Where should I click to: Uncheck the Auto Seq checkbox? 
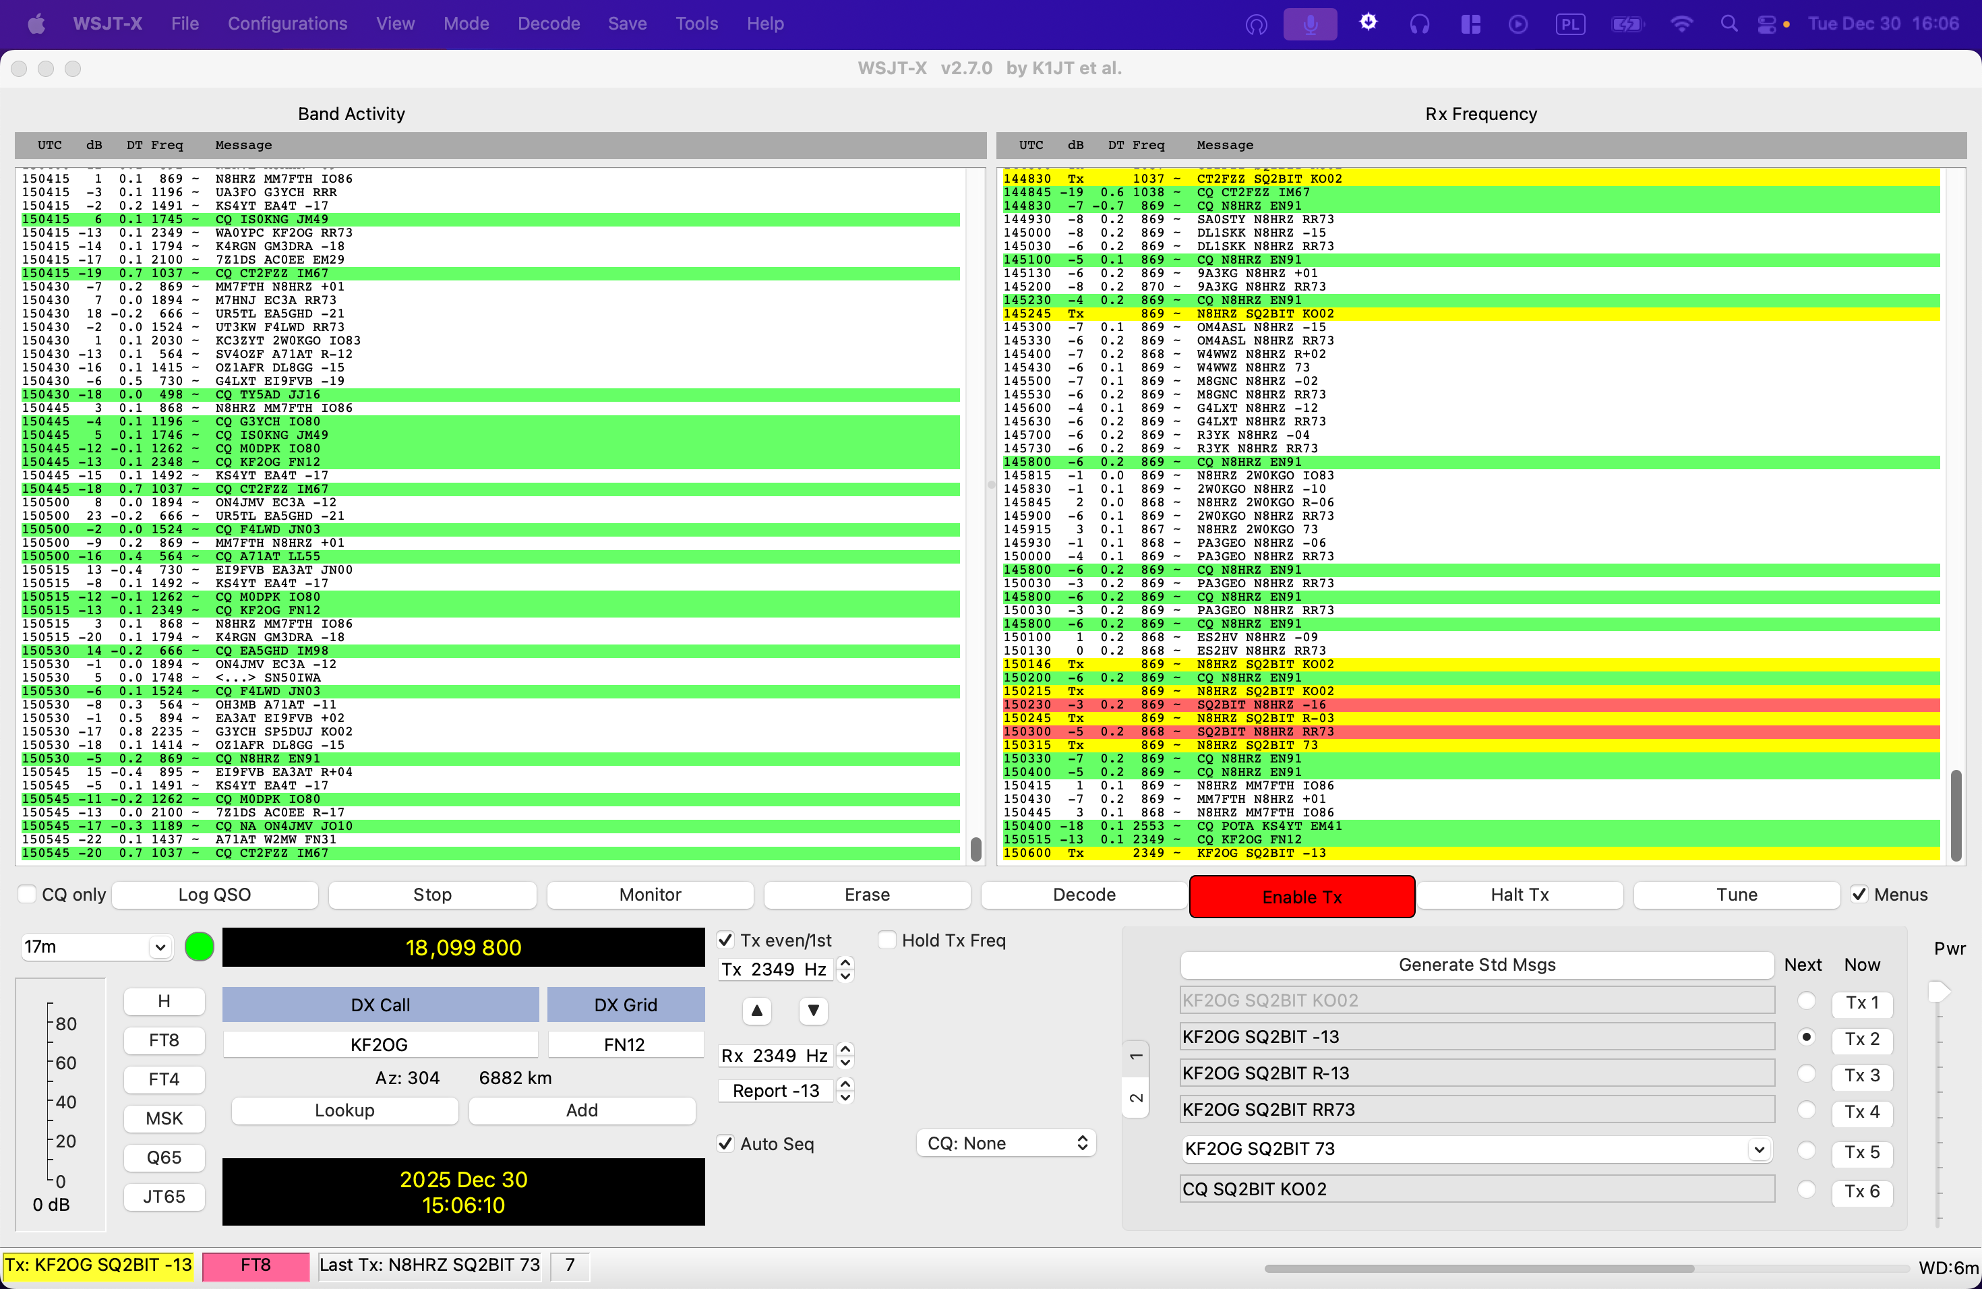(726, 1143)
